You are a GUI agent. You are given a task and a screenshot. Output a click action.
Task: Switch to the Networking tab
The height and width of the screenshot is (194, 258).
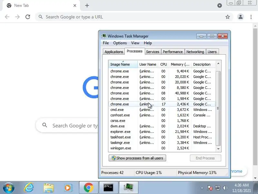pyautogui.click(x=195, y=52)
